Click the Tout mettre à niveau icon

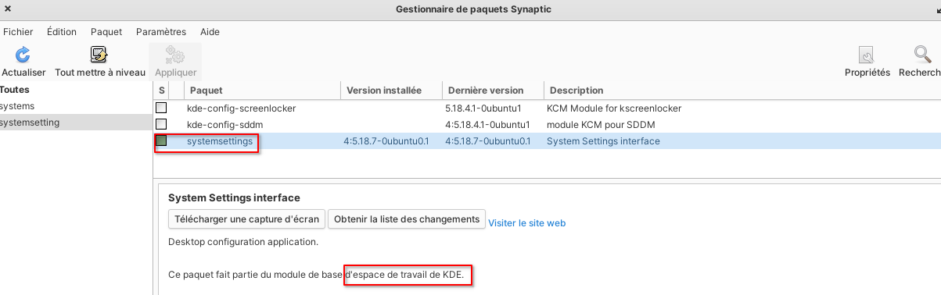tap(99, 55)
